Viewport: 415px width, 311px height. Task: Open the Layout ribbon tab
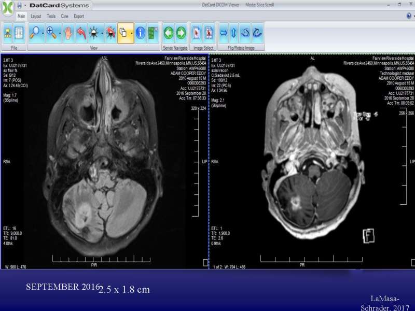[x=36, y=17]
